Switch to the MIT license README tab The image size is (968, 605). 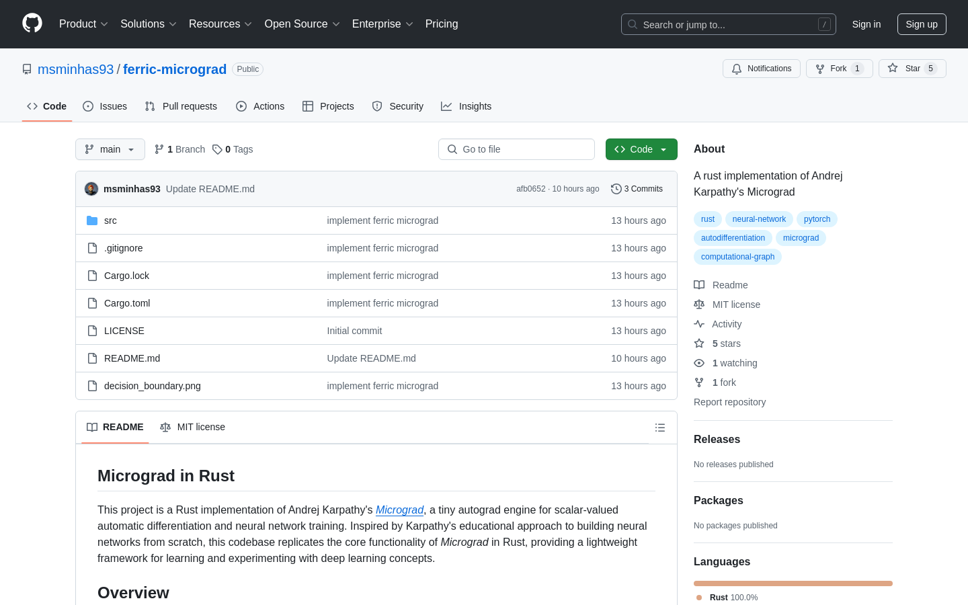click(192, 427)
